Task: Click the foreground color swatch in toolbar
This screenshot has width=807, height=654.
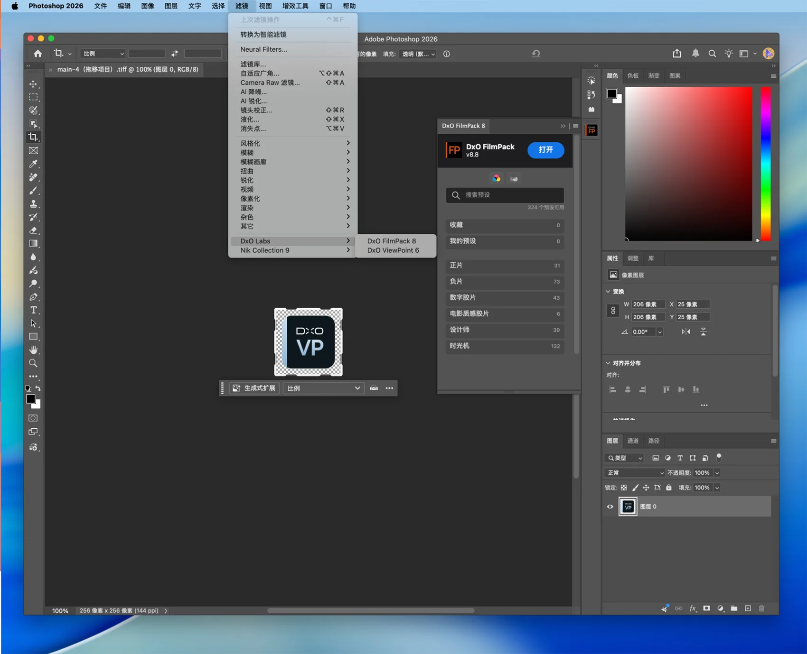Action: tap(30, 399)
